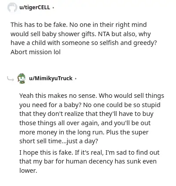The height and width of the screenshot is (186, 176).
Task: Click the final word "lower."
Action: click(x=28, y=171)
